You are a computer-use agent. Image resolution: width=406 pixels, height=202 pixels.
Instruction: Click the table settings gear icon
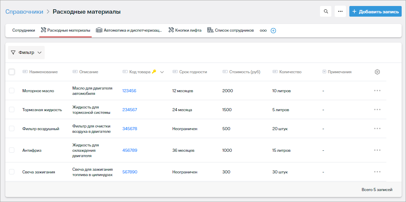(377, 72)
